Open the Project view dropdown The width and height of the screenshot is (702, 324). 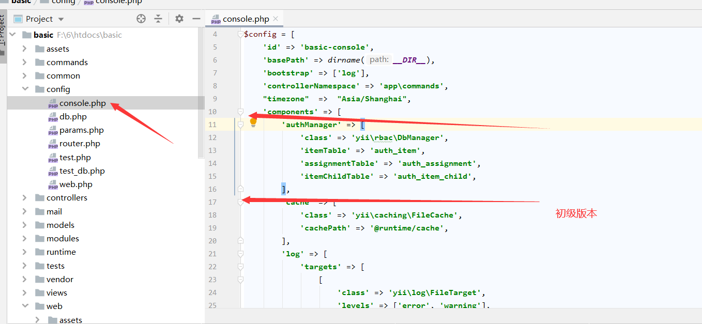click(x=61, y=19)
